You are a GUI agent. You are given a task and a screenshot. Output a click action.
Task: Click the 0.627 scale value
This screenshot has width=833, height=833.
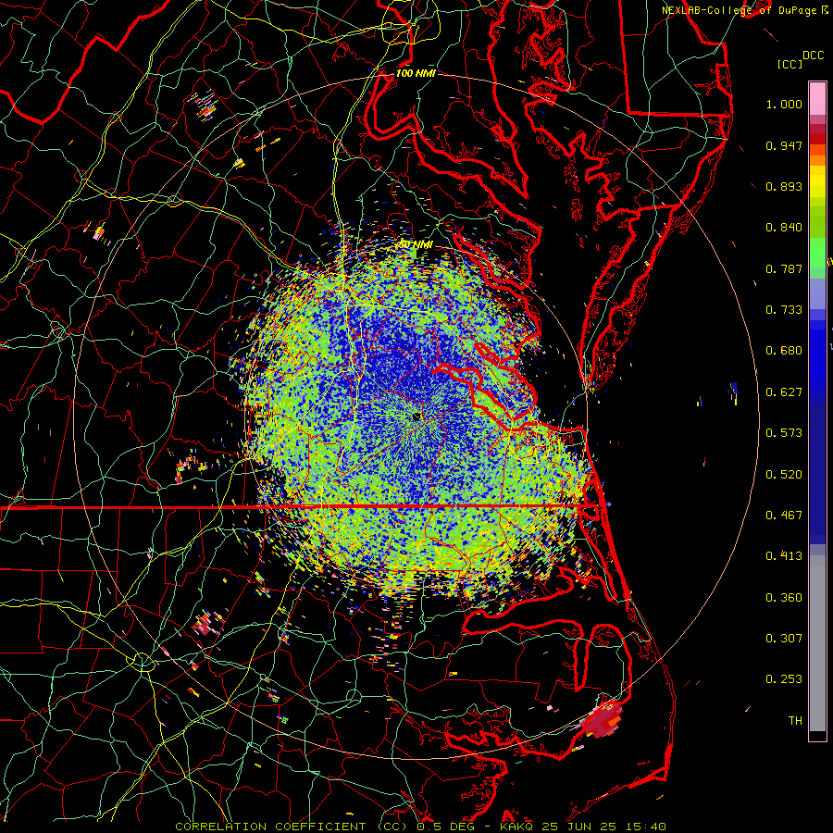click(x=784, y=392)
